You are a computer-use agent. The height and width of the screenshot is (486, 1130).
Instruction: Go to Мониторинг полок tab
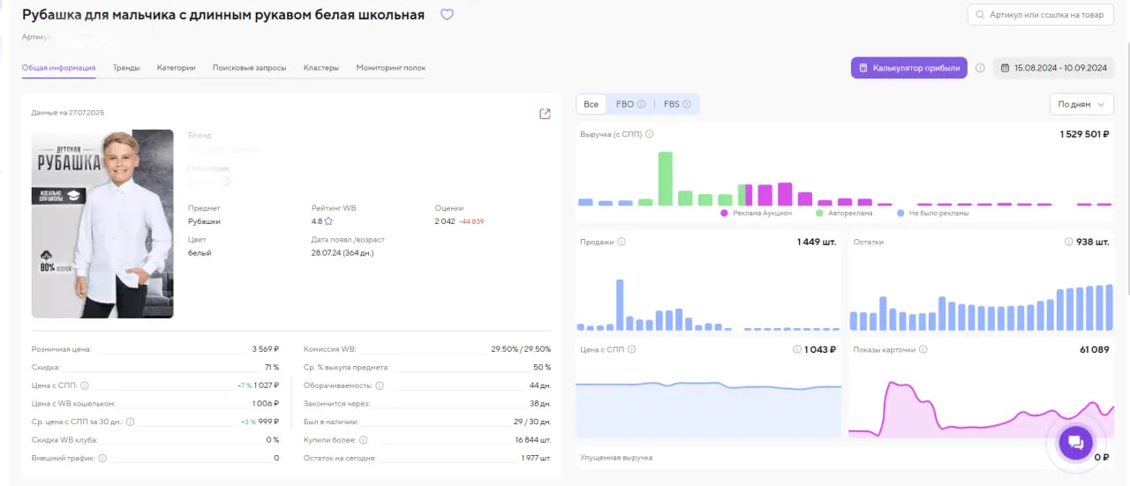(x=390, y=68)
